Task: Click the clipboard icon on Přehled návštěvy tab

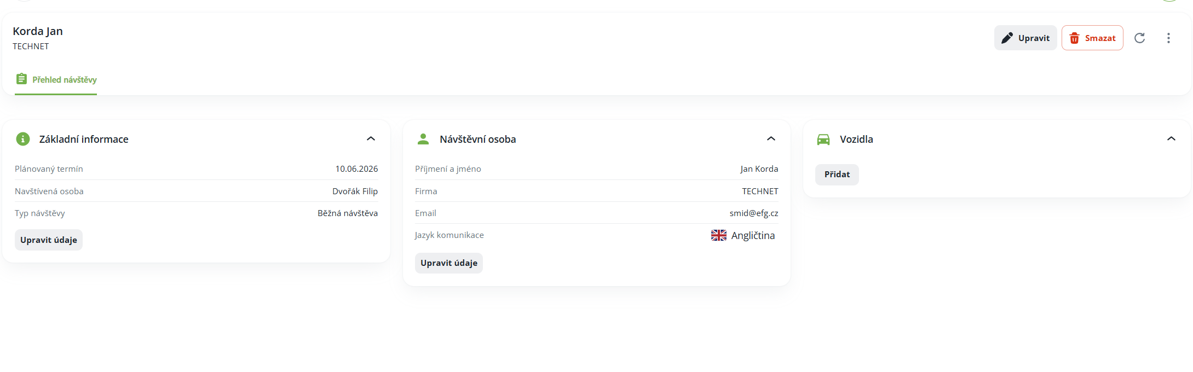Action: pos(21,79)
